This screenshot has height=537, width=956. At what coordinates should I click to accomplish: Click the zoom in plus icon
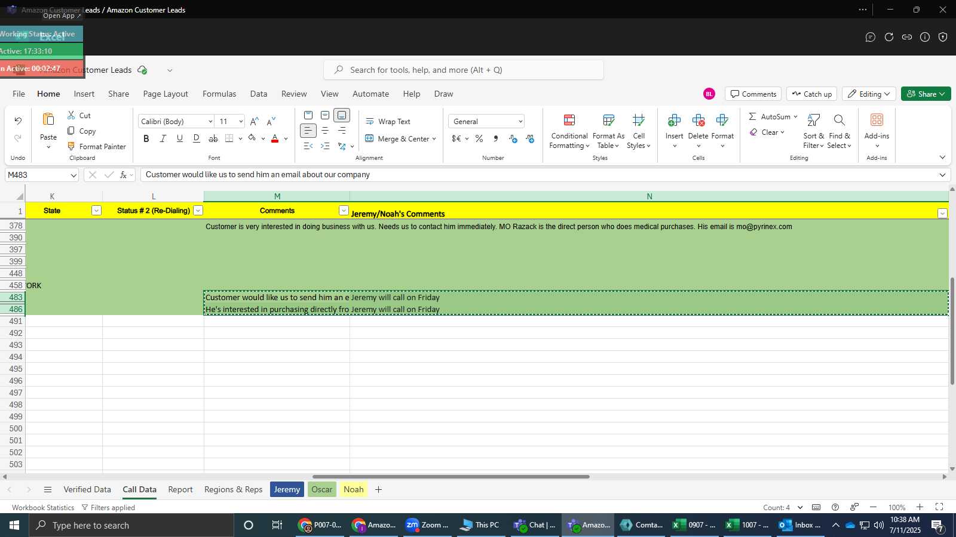click(920, 507)
